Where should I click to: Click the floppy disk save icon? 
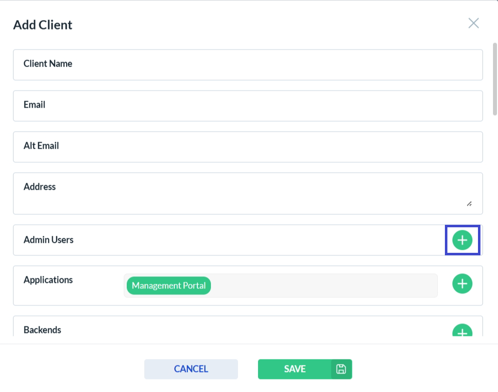pyautogui.click(x=341, y=369)
